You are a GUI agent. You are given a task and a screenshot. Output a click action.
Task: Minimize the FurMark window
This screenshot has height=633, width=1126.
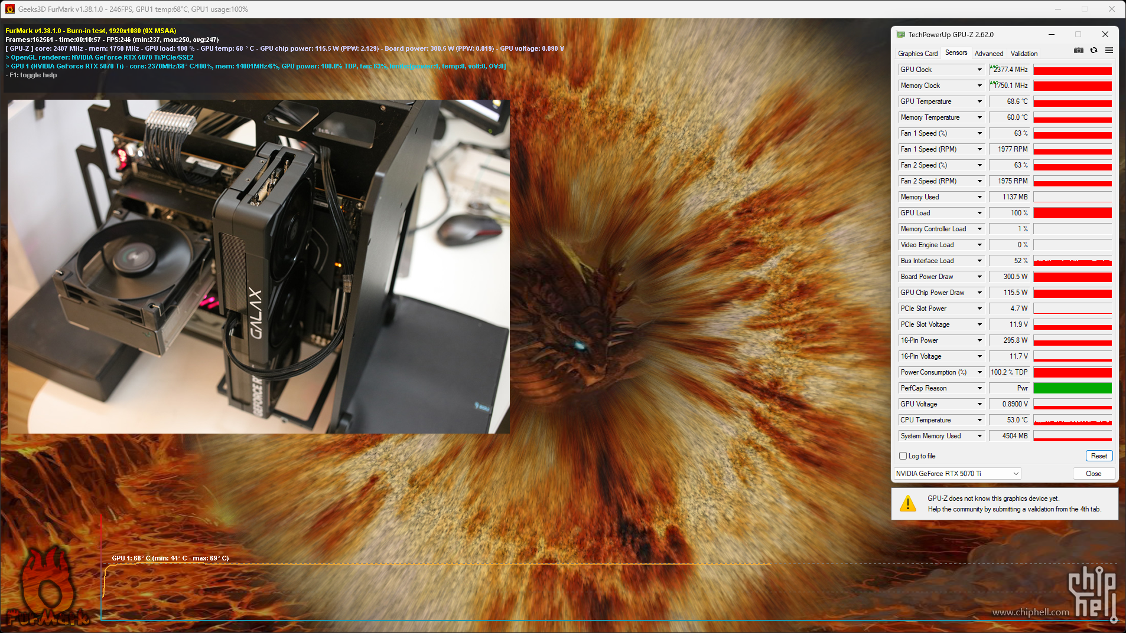tap(1058, 9)
